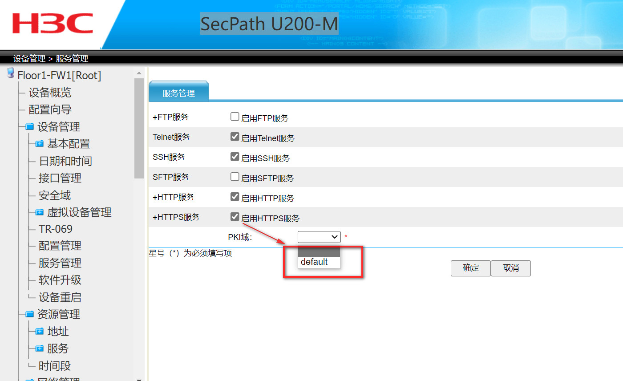Viewport: 623px width, 381px height.
Task: Open 软件升级 in the navigation tree
Action: tap(60, 280)
